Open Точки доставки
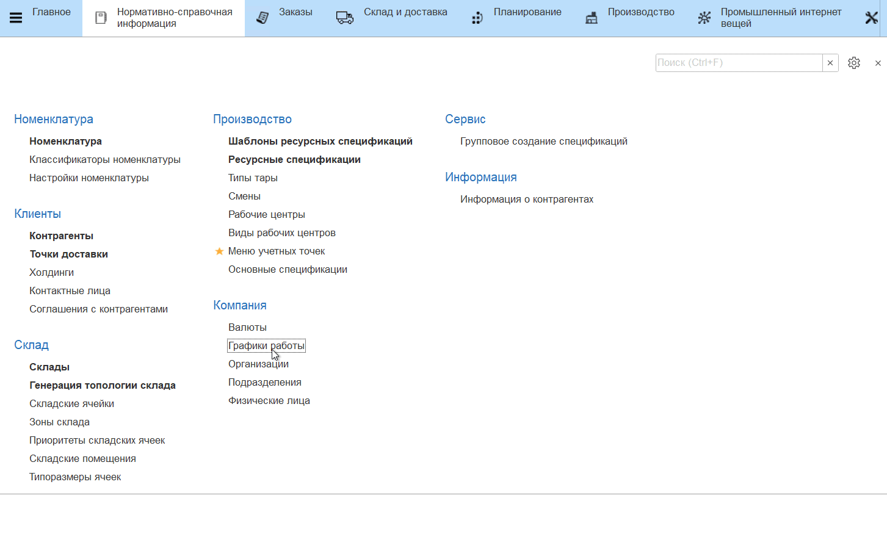This screenshot has width=887, height=548. click(68, 254)
